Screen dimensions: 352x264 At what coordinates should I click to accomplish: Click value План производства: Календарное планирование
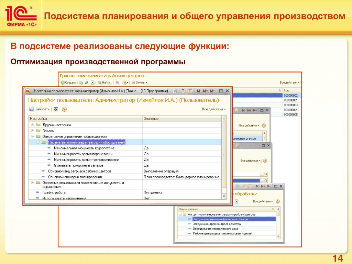tap(181, 177)
